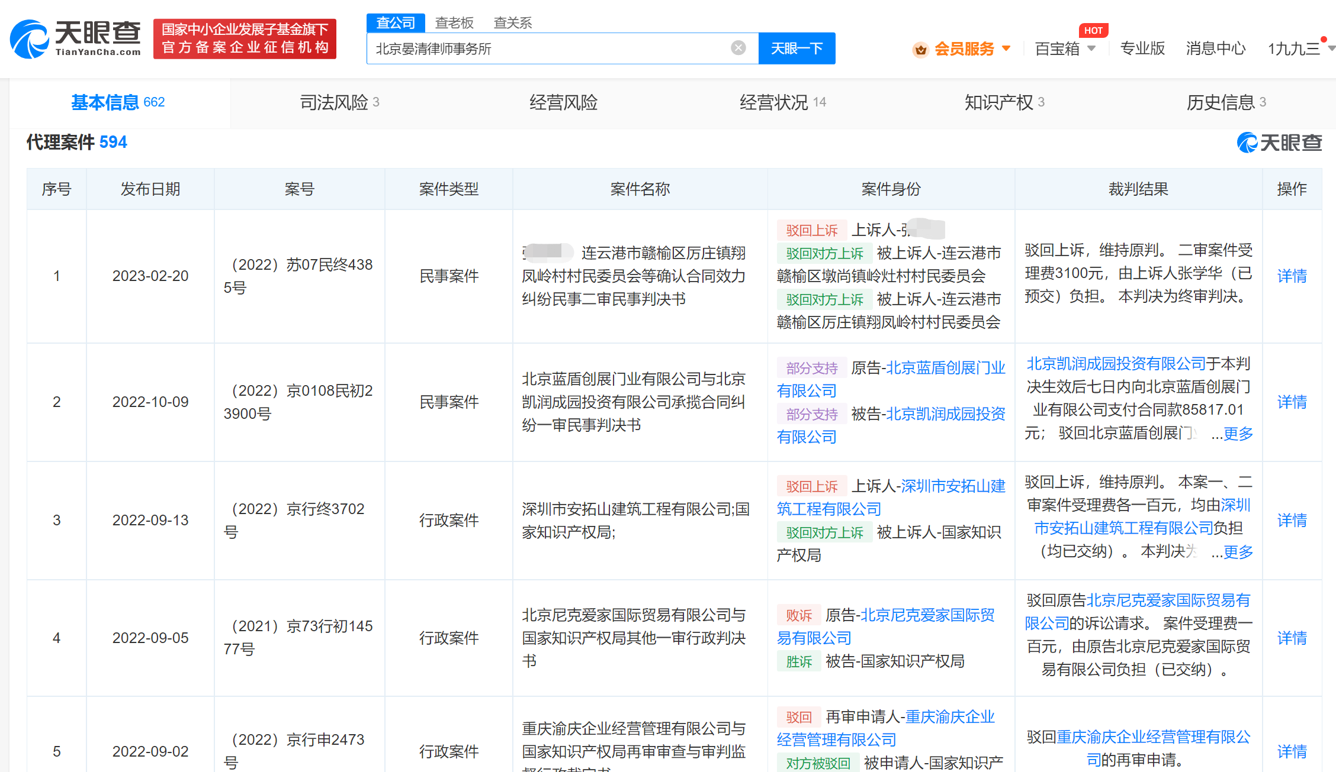Click the TianYanCha logo

(76, 39)
